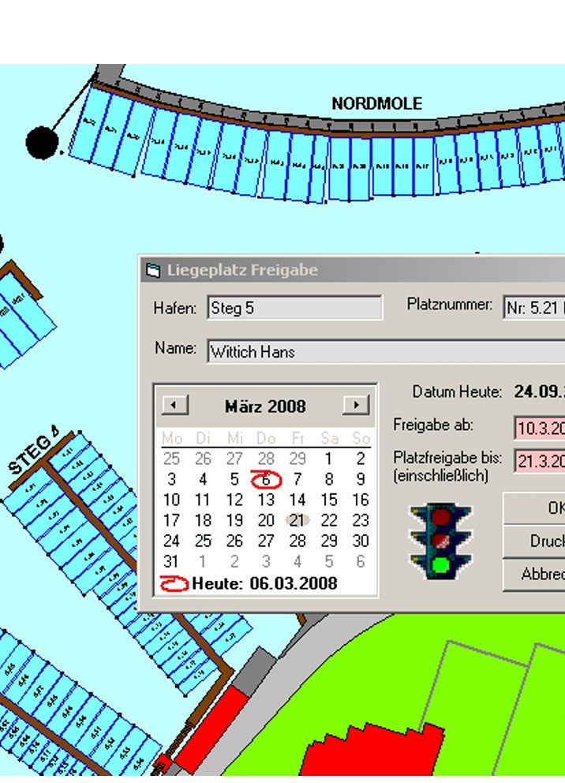Click the Platznummer field Nr: 5.21
Viewport: 565px width, 783px height.
[x=533, y=308]
